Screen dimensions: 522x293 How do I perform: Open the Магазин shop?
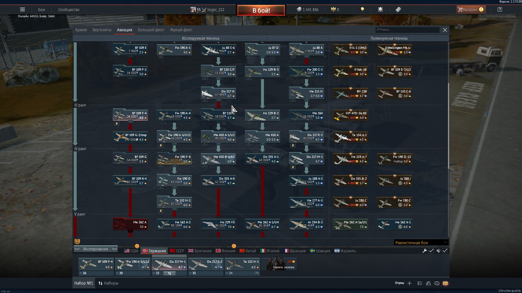point(471,9)
